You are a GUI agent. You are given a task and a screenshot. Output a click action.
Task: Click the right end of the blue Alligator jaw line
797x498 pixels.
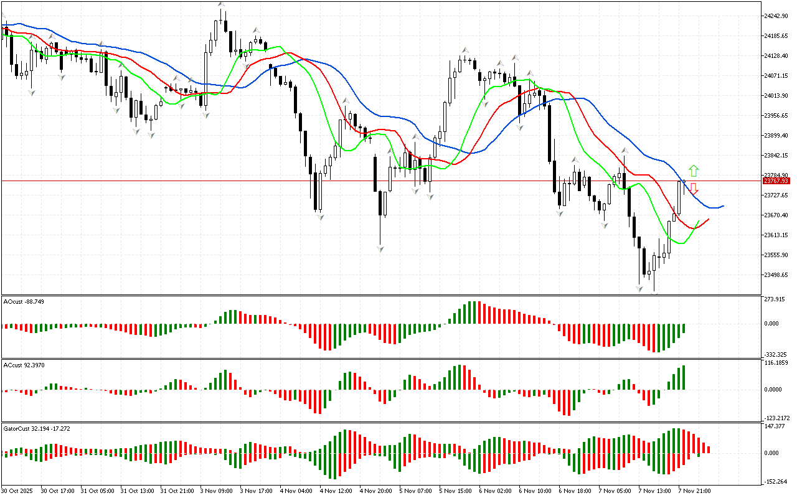click(722, 206)
